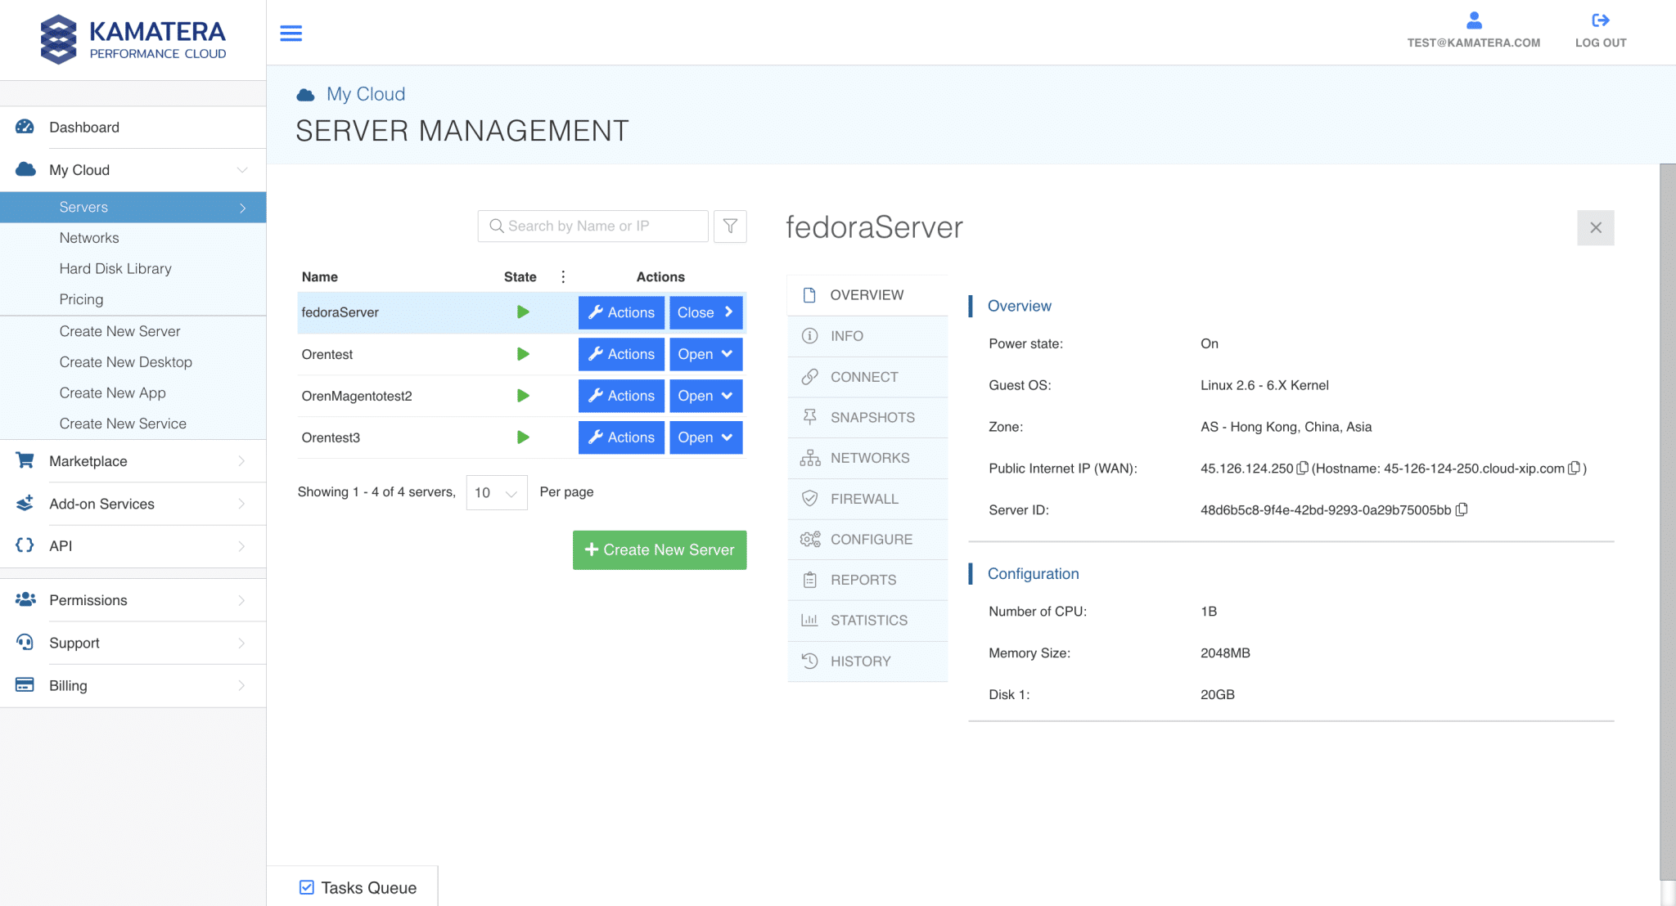Open column options three-dot icon
The height and width of the screenshot is (906, 1676).
click(x=563, y=277)
